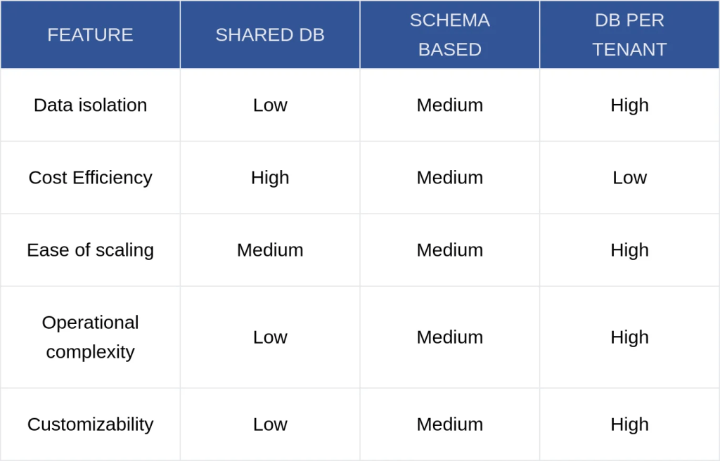This screenshot has width=720, height=461.
Task: Select DB Per Tenant value for Customizability
Action: coord(629,424)
